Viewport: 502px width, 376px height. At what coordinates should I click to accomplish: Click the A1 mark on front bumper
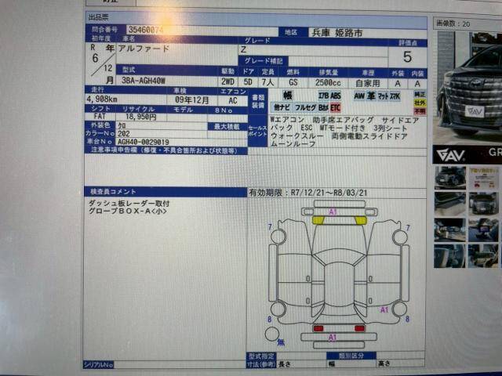[x=333, y=211]
